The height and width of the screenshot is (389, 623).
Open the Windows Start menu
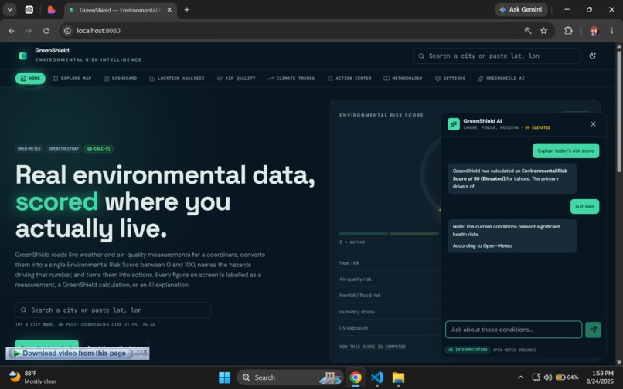click(224, 377)
